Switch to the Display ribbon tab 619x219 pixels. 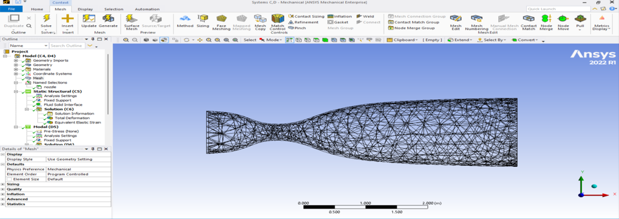point(85,9)
